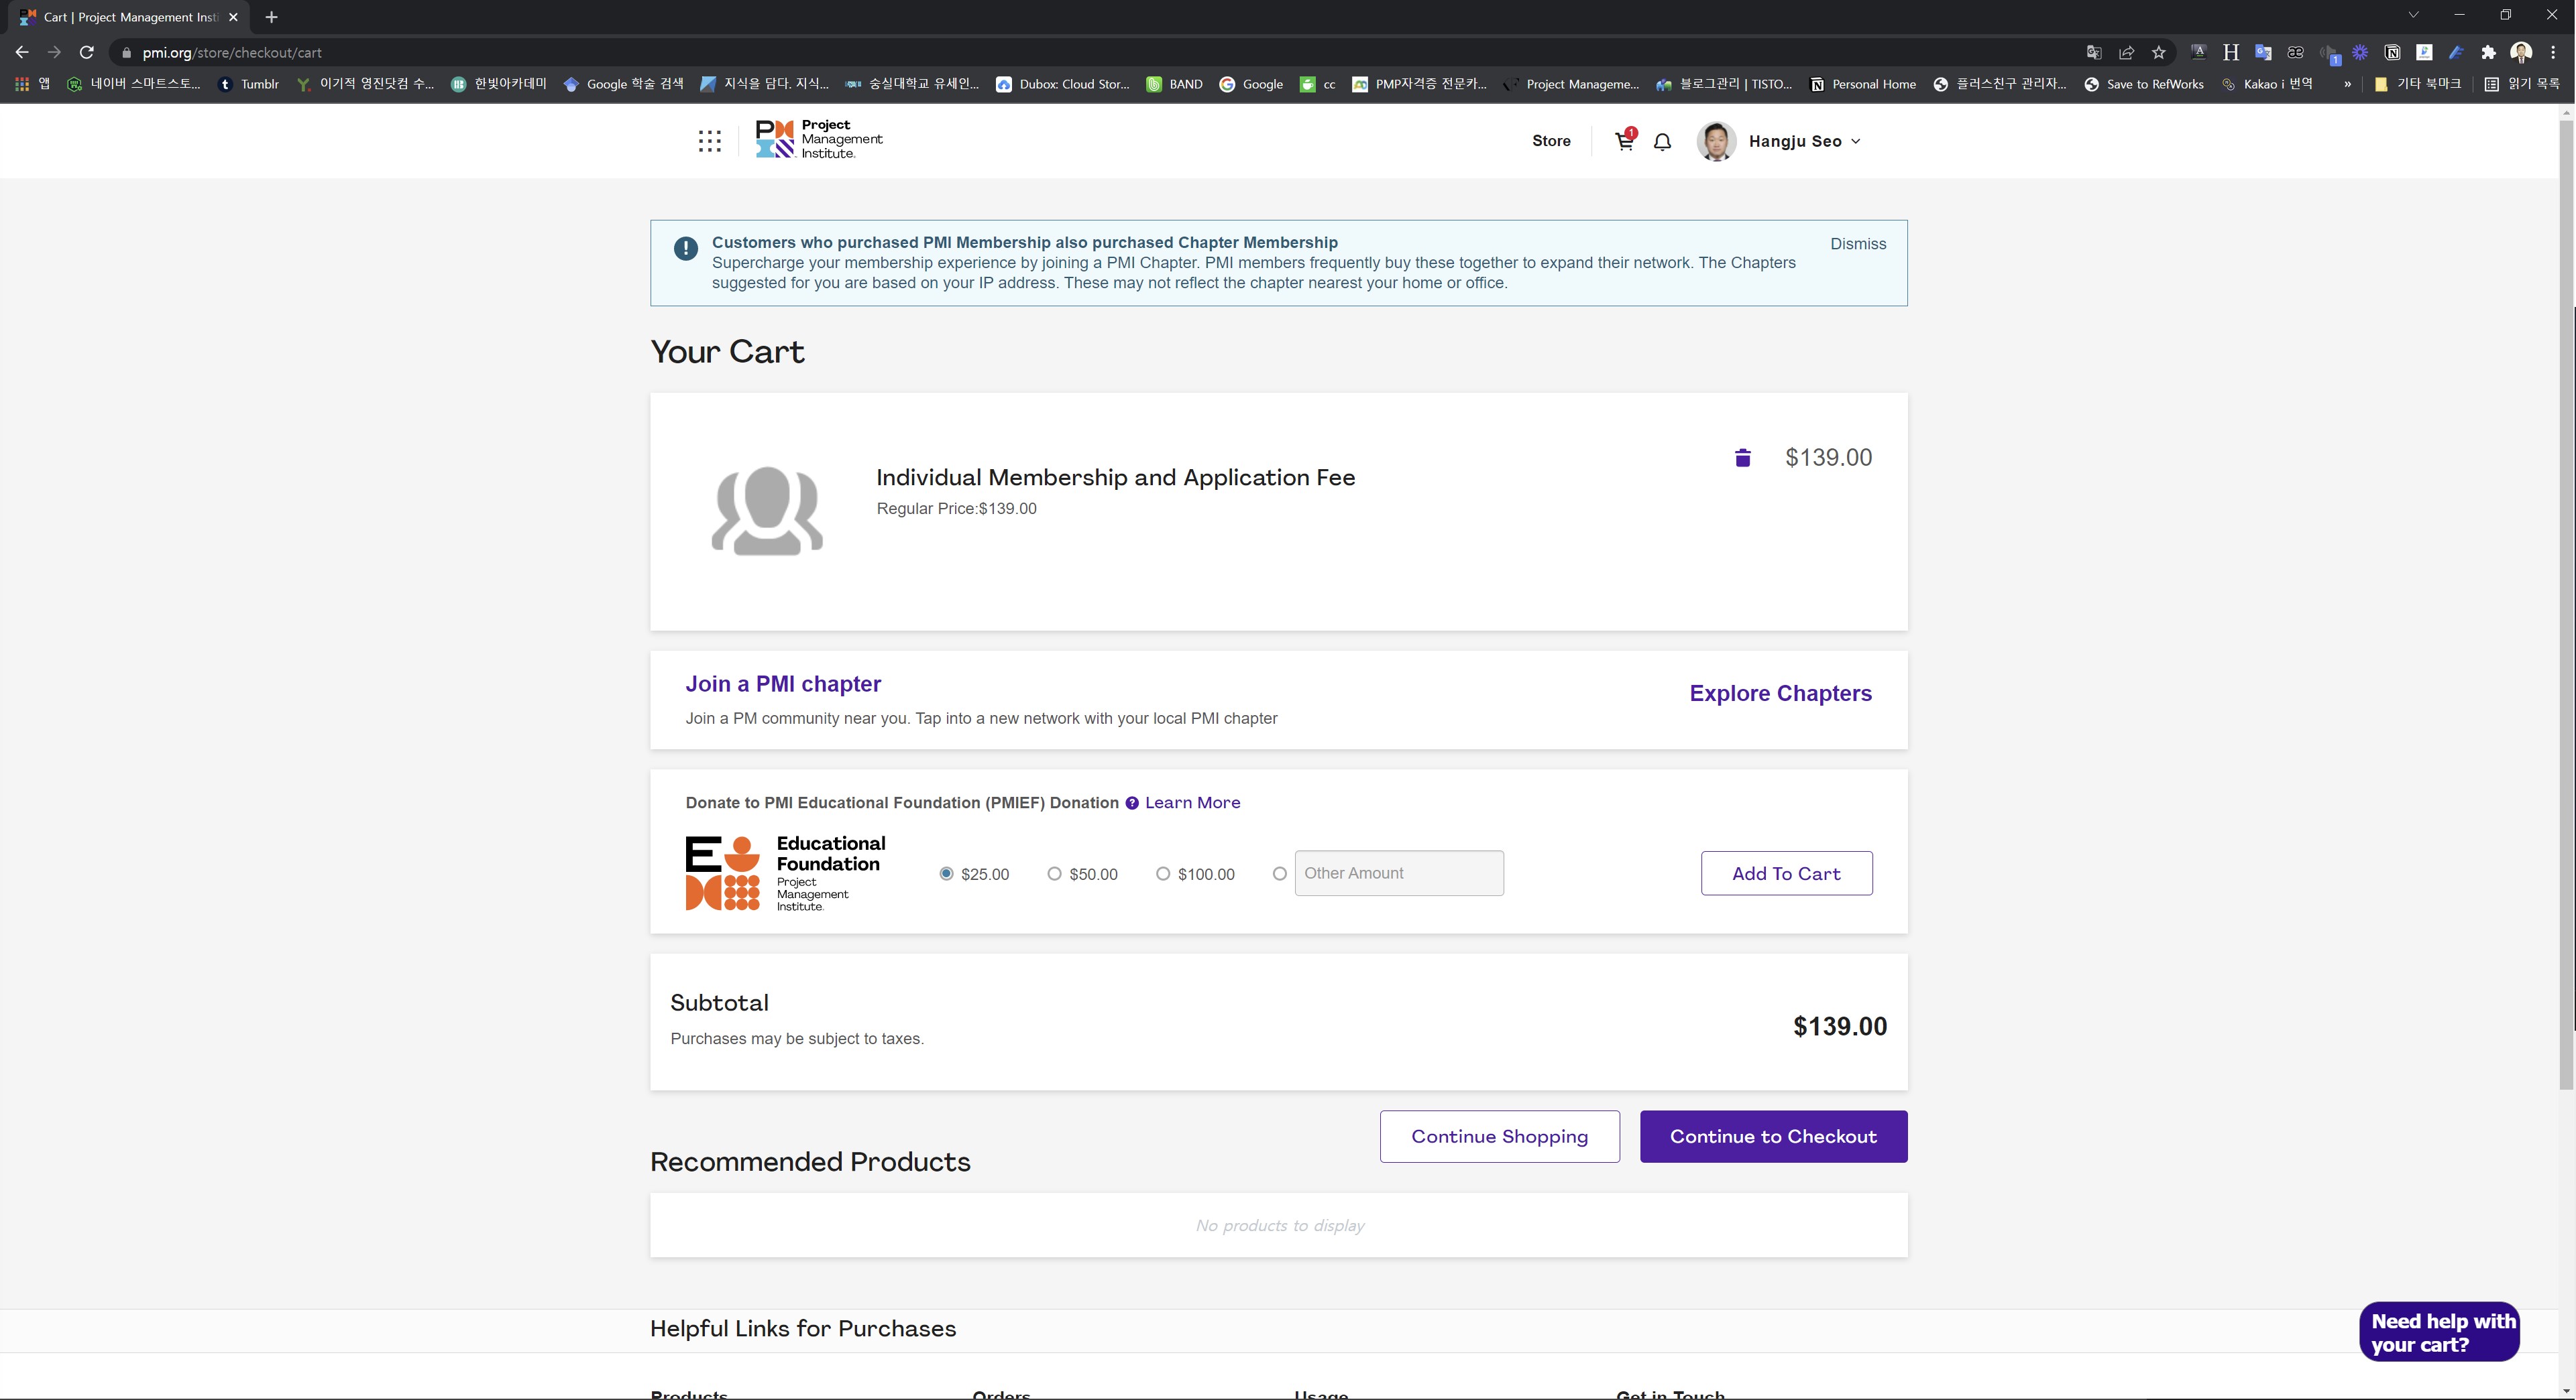Select the $100.00 donation option
2576x1400 pixels.
1162,873
